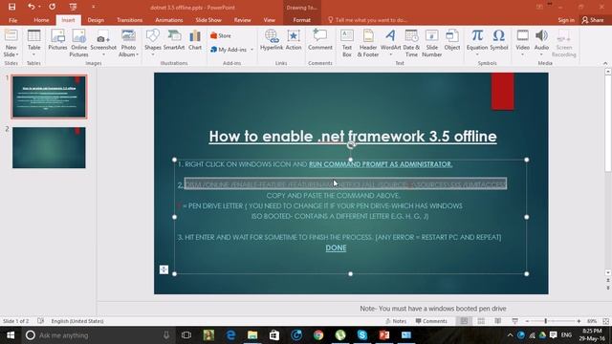The width and height of the screenshot is (612, 344).
Task: Open the File menu tab
Action: tap(12, 20)
